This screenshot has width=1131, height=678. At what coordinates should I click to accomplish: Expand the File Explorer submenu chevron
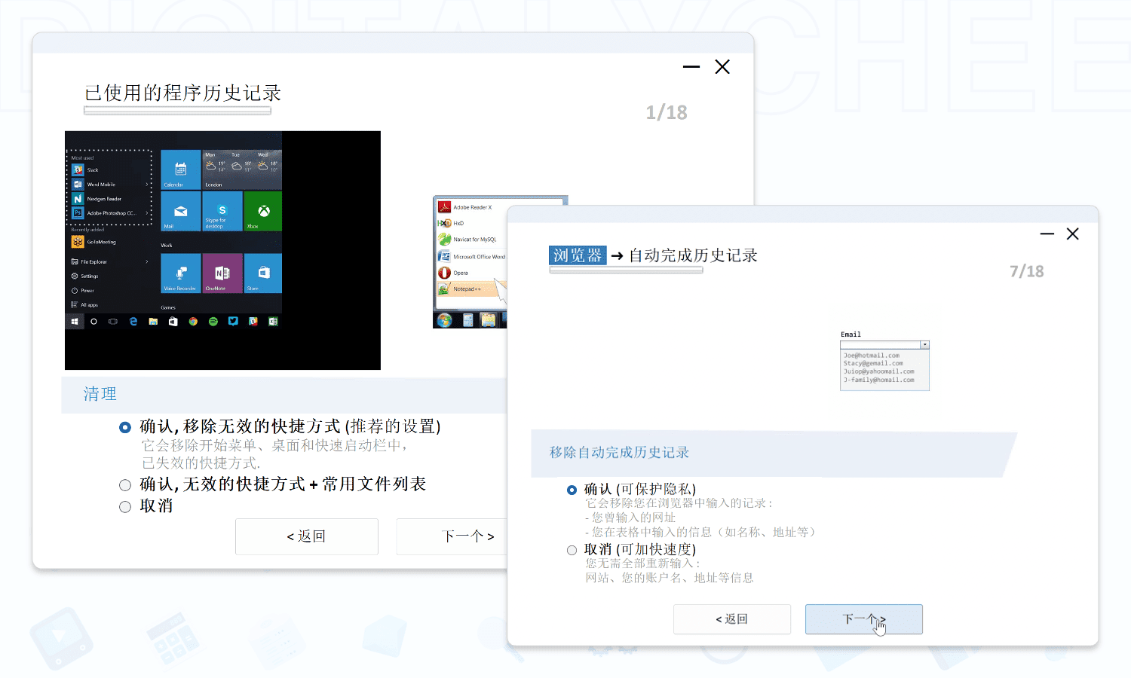pyautogui.click(x=147, y=261)
